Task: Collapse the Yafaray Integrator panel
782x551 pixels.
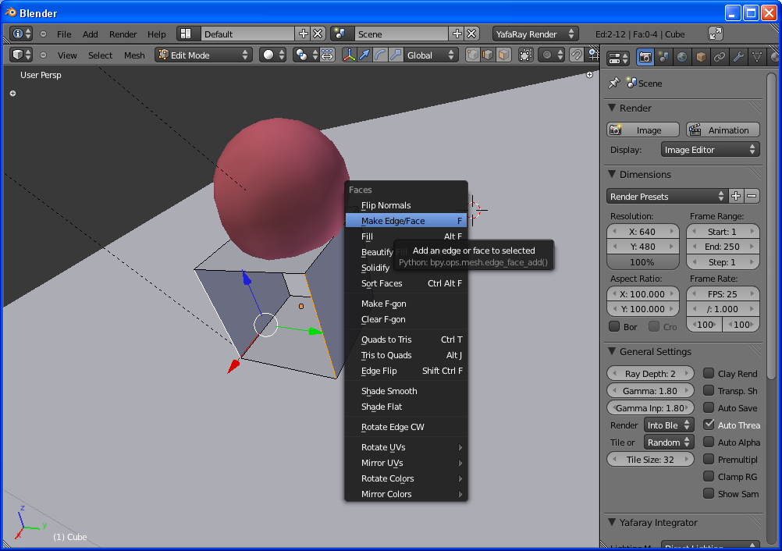Action: (x=612, y=522)
